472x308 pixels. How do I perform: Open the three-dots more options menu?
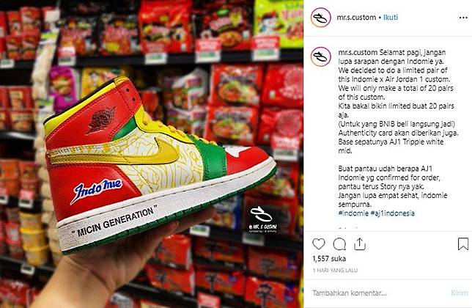[463, 18]
